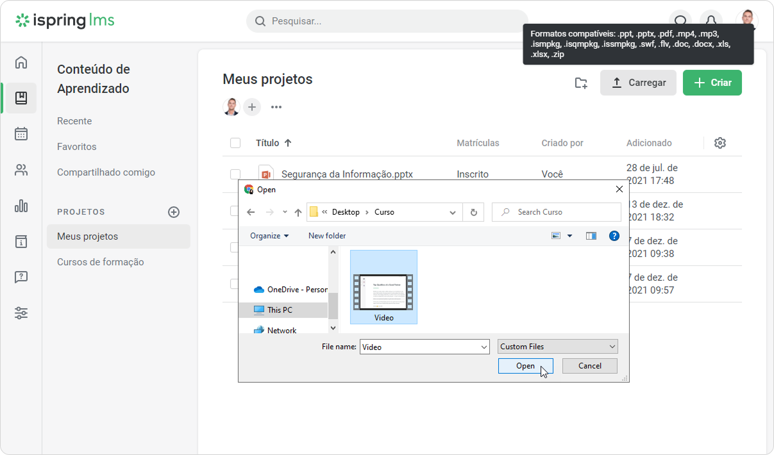Open the Organize dropdown menu

(269, 236)
